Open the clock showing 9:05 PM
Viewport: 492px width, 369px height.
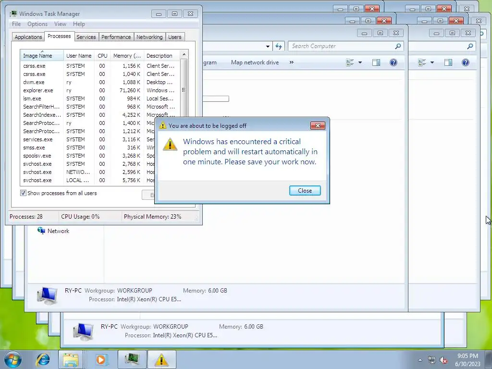[467, 359]
